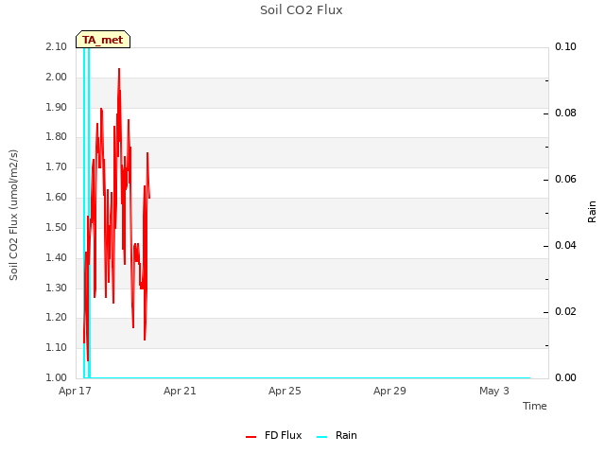The height and width of the screenshot is (454, 605).
Task: Click the Soil CO2 Flux (umol/m2/s) axis title
Action: tap(13, 215)
